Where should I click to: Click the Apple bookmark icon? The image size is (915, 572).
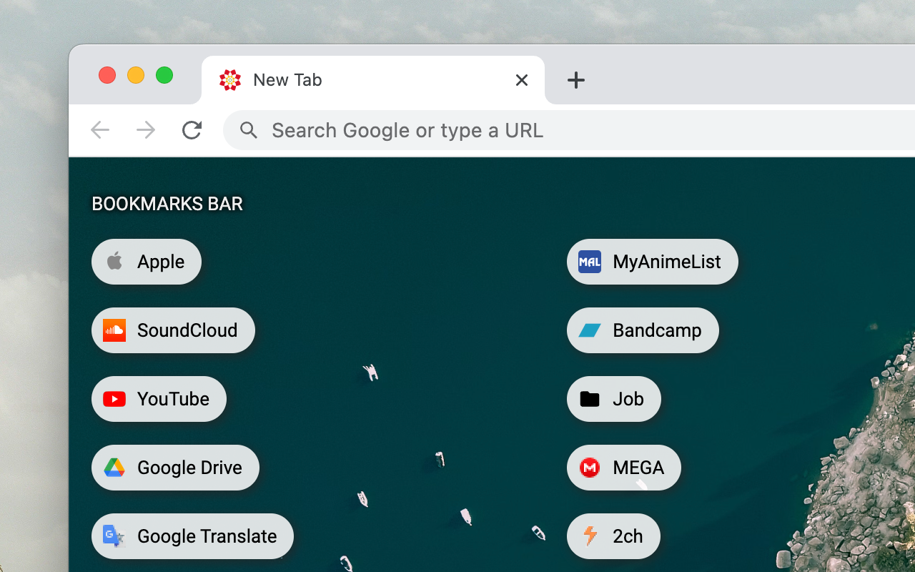(x=114, y=262)
